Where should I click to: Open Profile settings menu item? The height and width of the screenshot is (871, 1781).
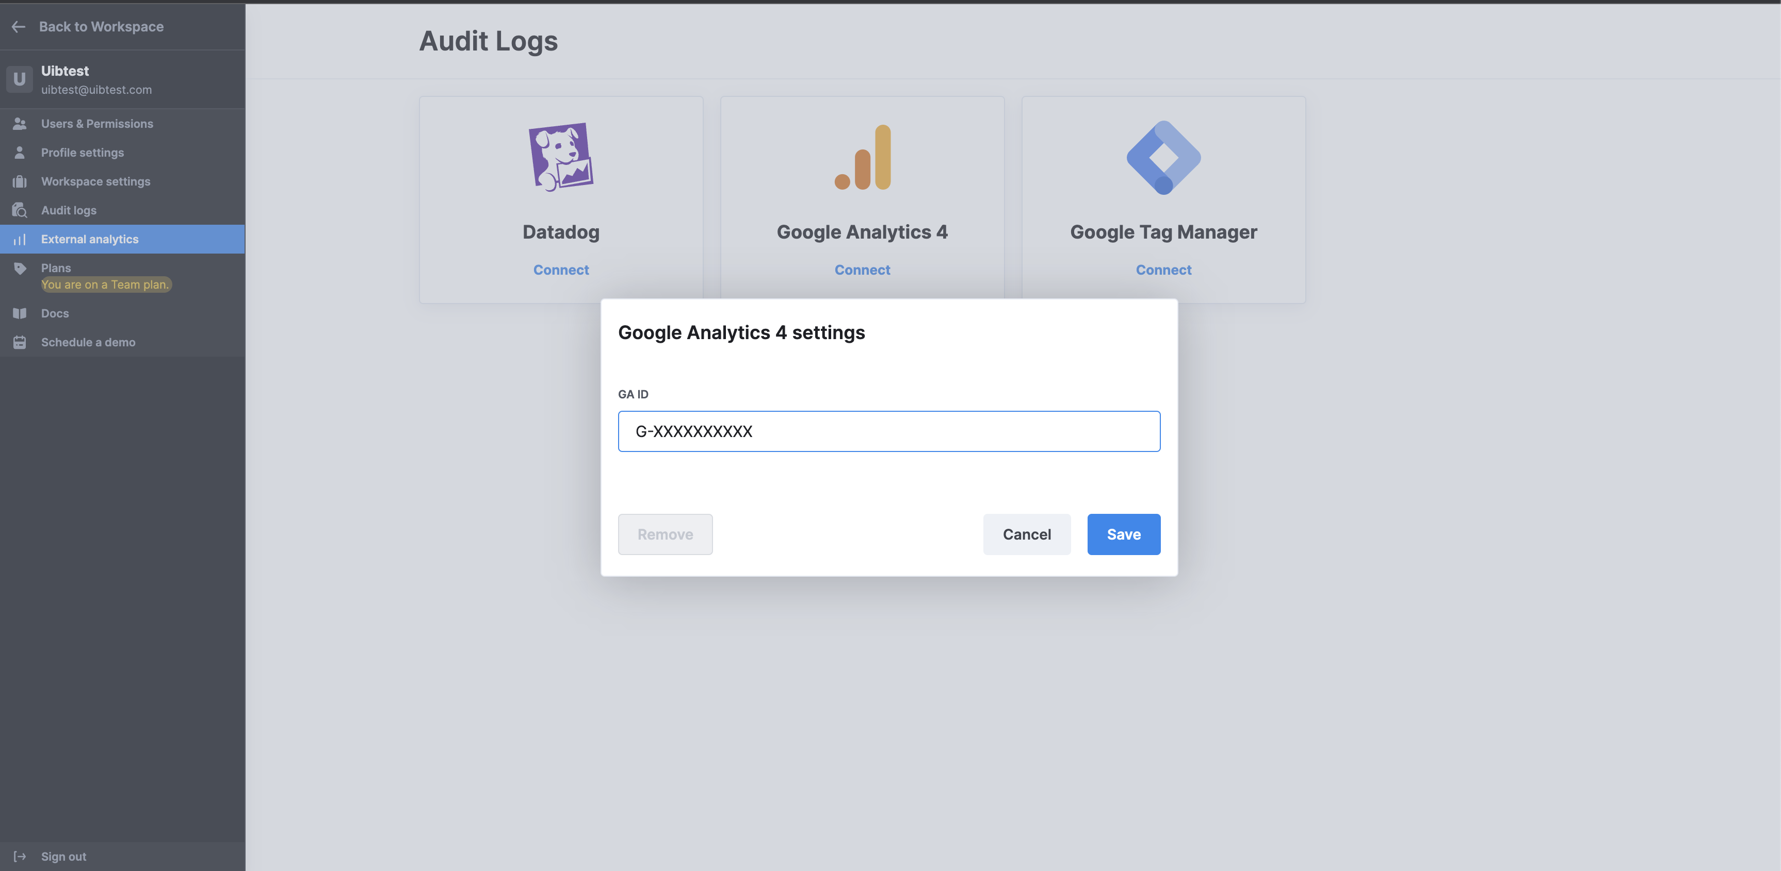click(82, 153)
